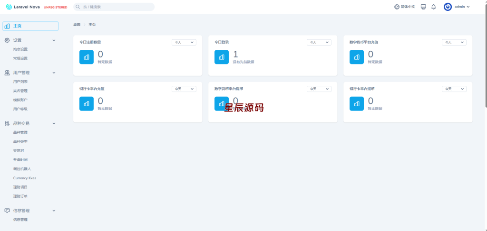
Task: Click the gear icon beside 设置
Action: tap(7, 40)
